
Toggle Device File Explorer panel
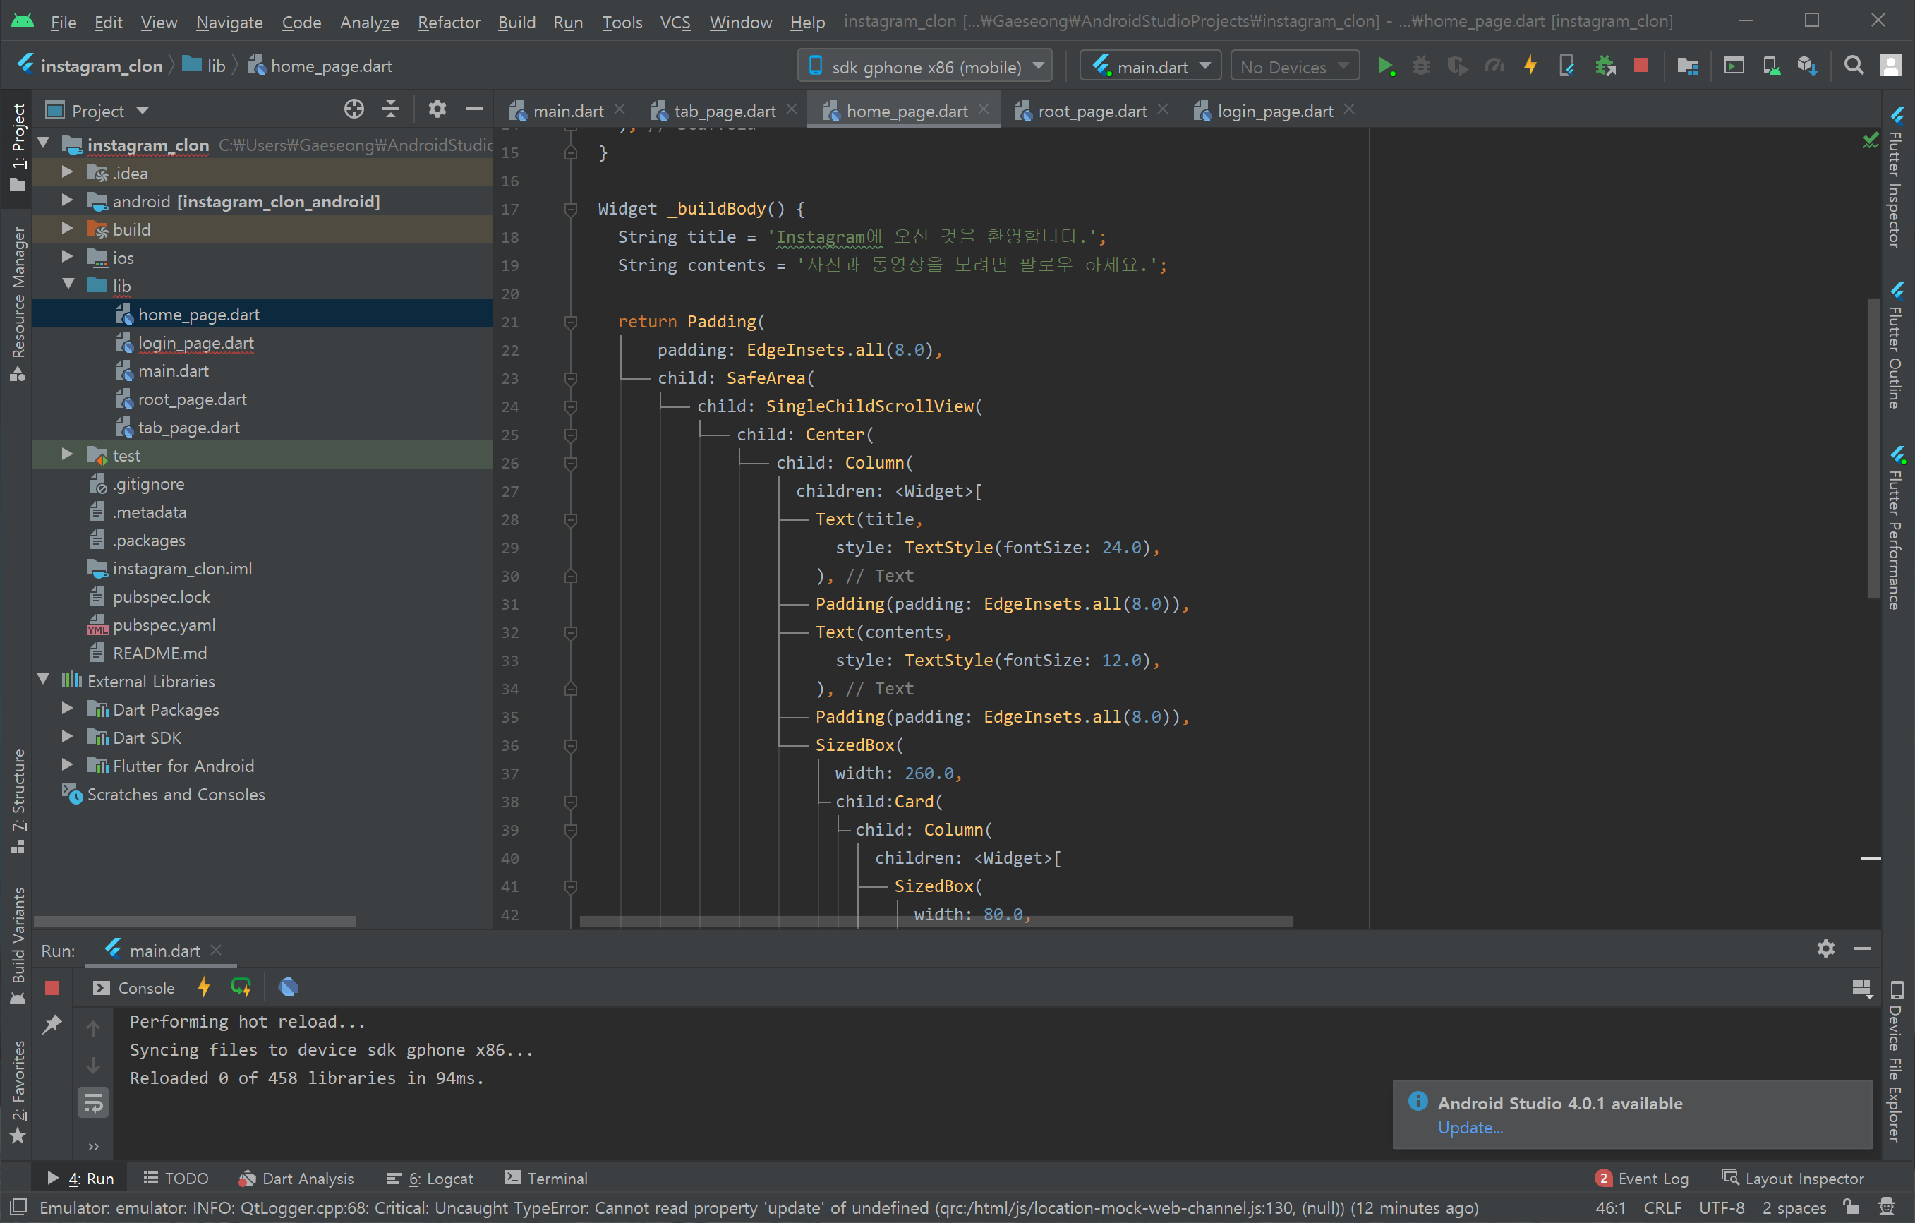[1897, 1062]
